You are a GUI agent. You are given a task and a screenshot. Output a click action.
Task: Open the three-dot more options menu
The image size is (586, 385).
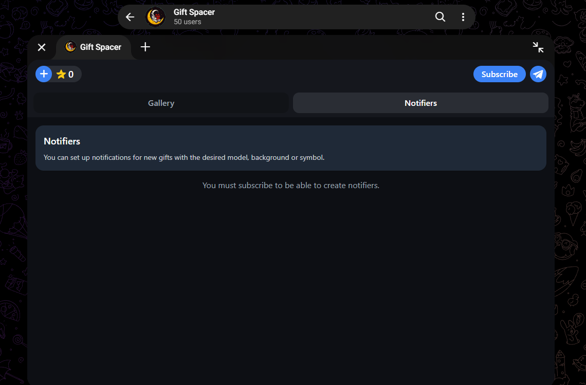coord(463,17)
